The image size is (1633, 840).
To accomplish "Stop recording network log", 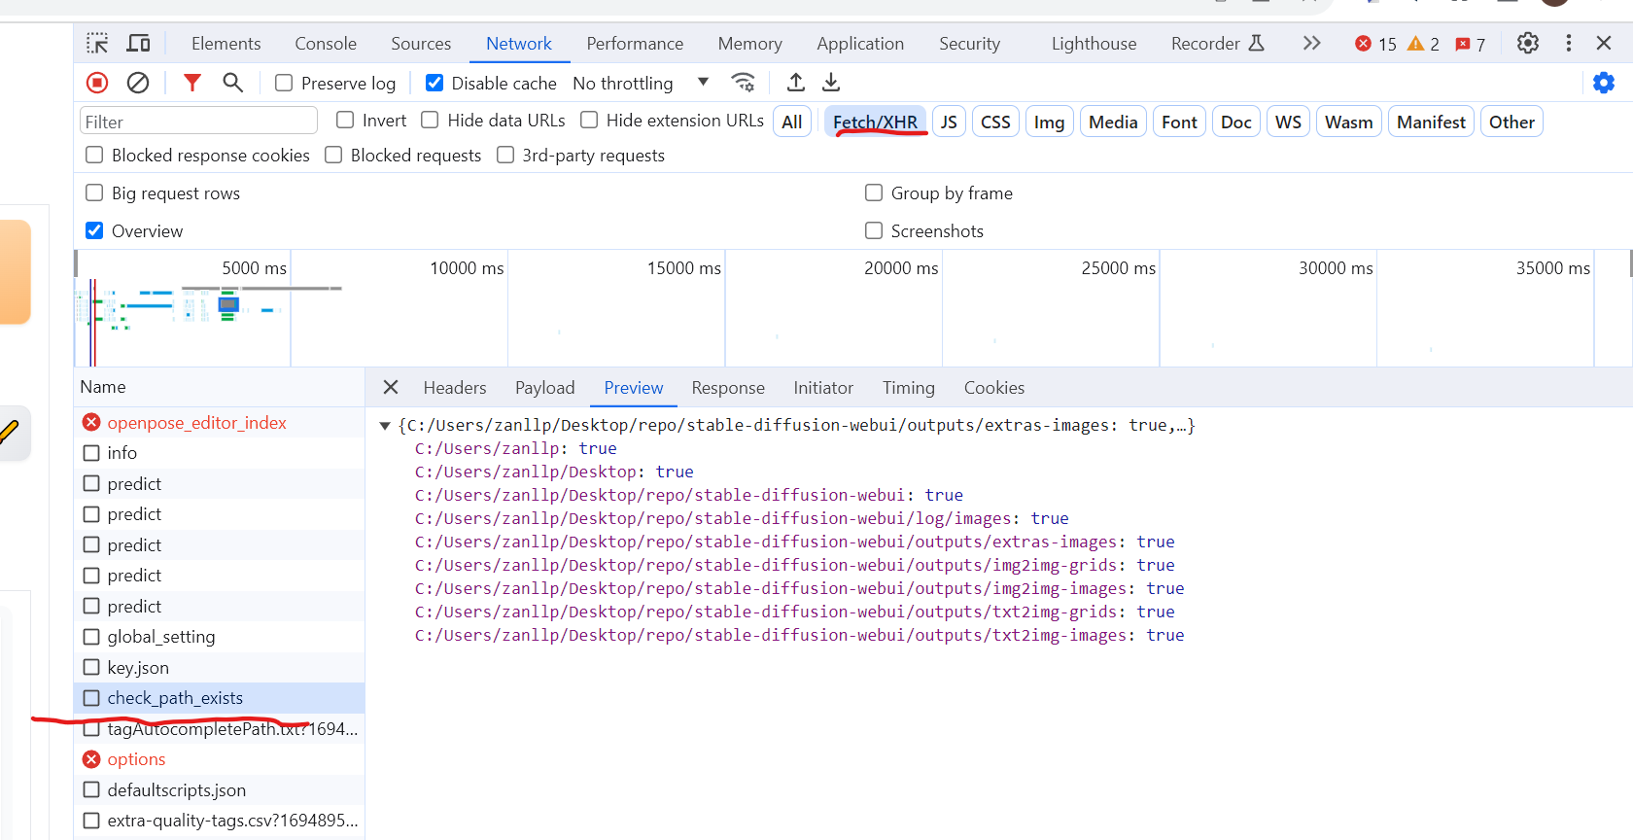I will [97, 83].
